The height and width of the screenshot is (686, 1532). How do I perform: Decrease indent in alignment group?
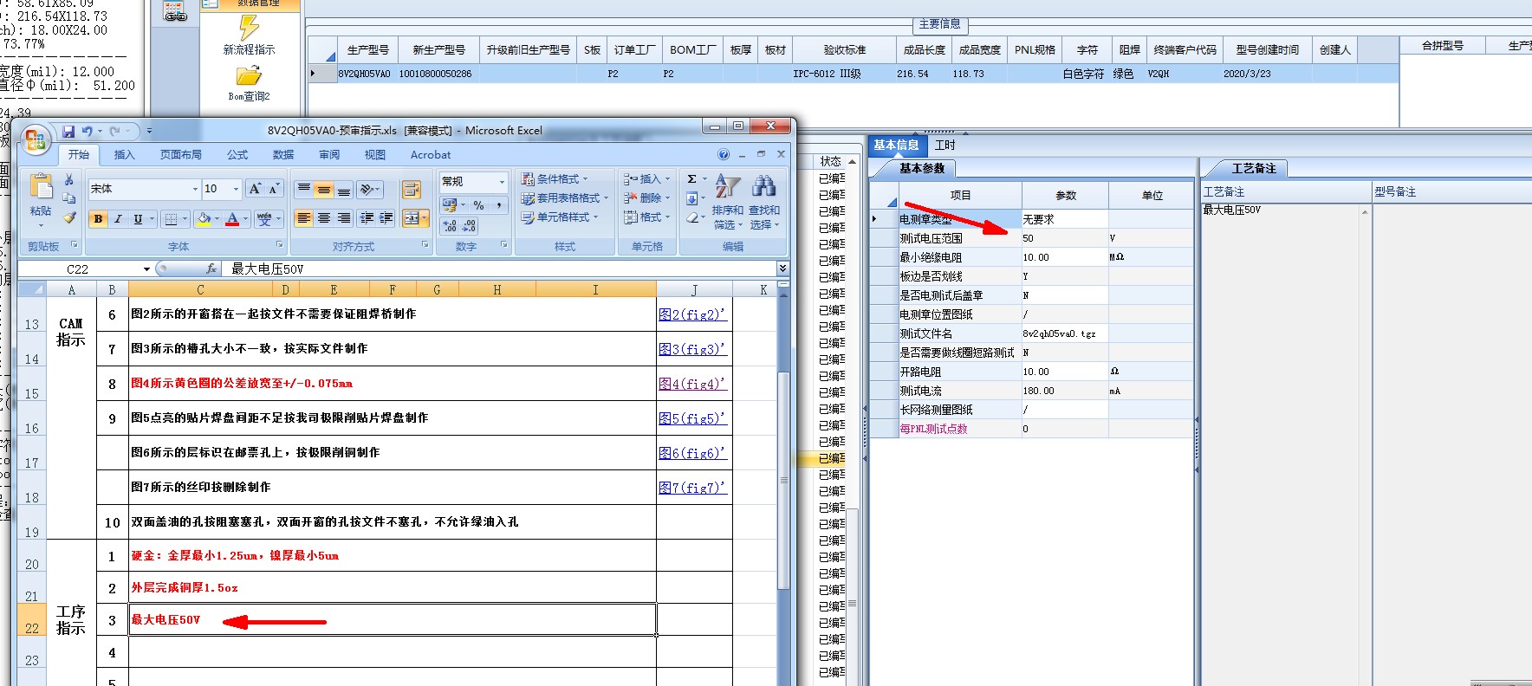coord(367,218)
